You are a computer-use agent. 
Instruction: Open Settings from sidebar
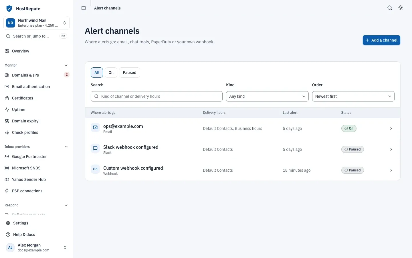pos(36,223)
